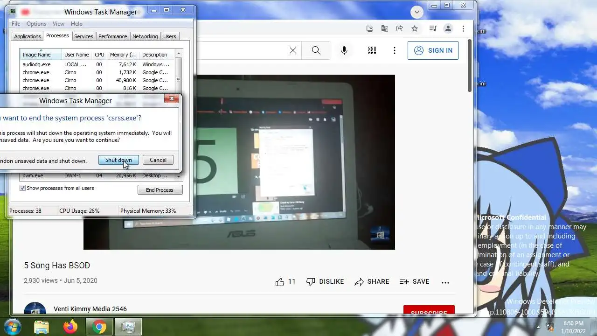Image resolution: width=597 pixels, height=336 pixels.
Task: Open Chrome media controls icon
Action: [x=433, y=28]
